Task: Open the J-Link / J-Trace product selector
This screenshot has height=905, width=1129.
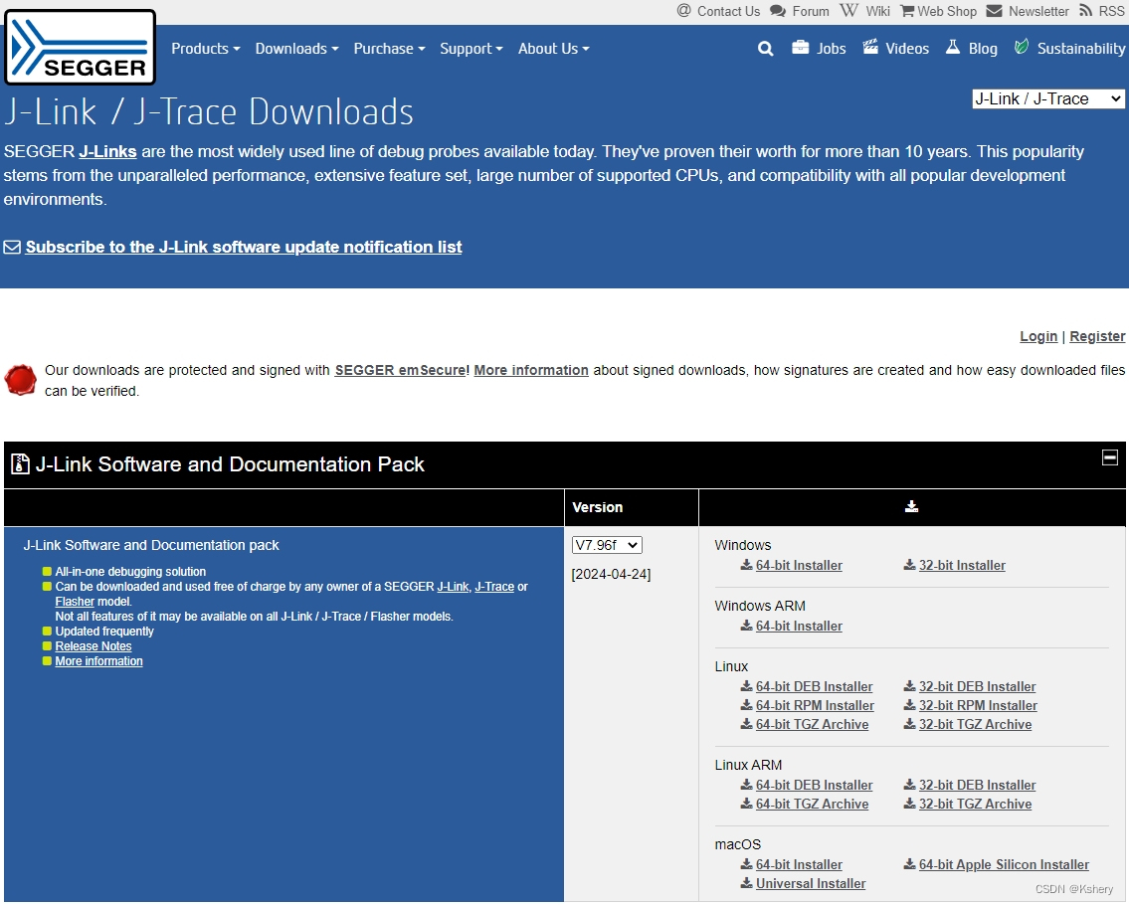Action: [1047, 98]
